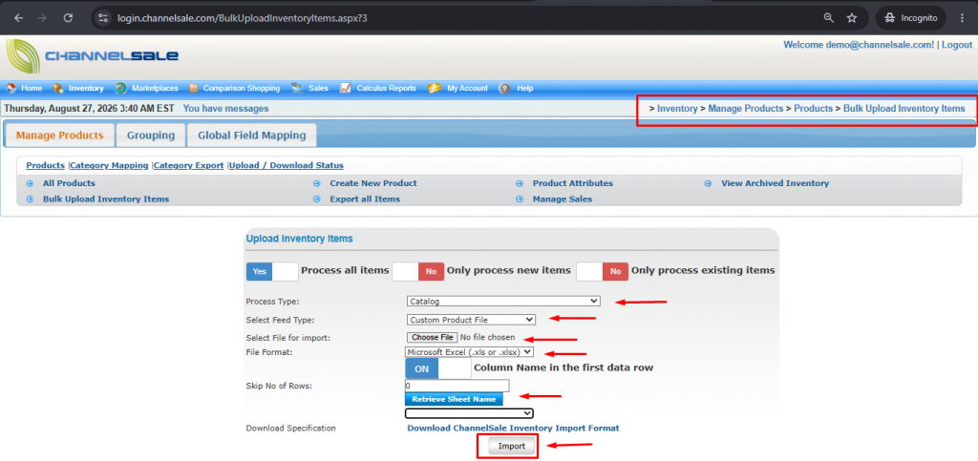Screen dimensions: 978x461
Task: Open the View Archived Inventory link
Action: 776,184
